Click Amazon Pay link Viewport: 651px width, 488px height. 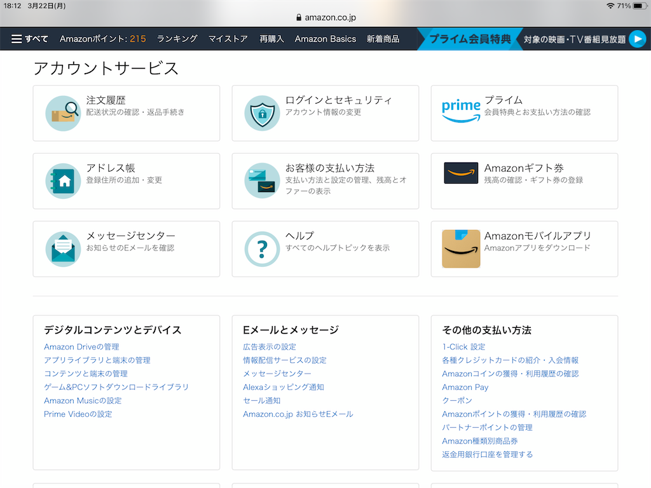(465, 387)
